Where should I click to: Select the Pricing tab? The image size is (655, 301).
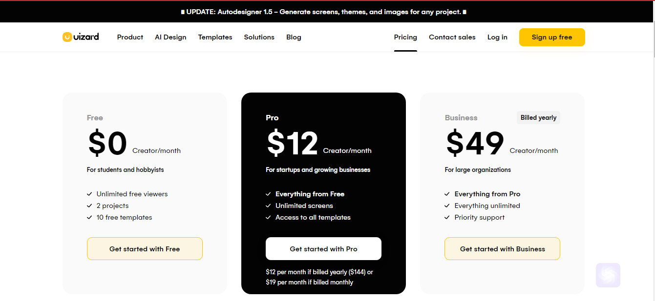(x=405, y=37)
